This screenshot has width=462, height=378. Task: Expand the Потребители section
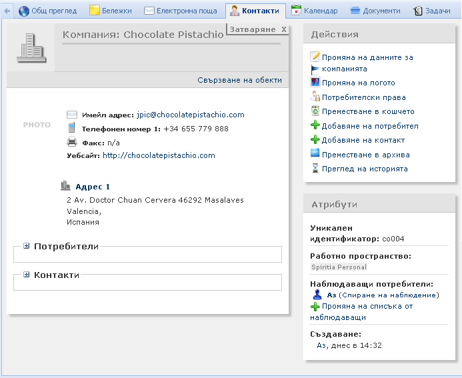click(26, 246)
